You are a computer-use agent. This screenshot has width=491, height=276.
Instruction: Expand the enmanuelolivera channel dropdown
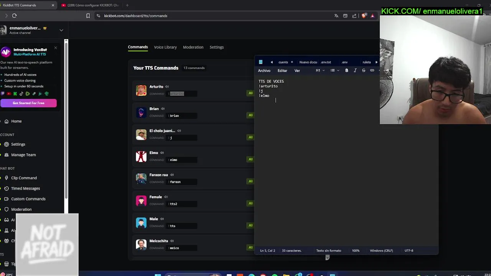[61, 30]
